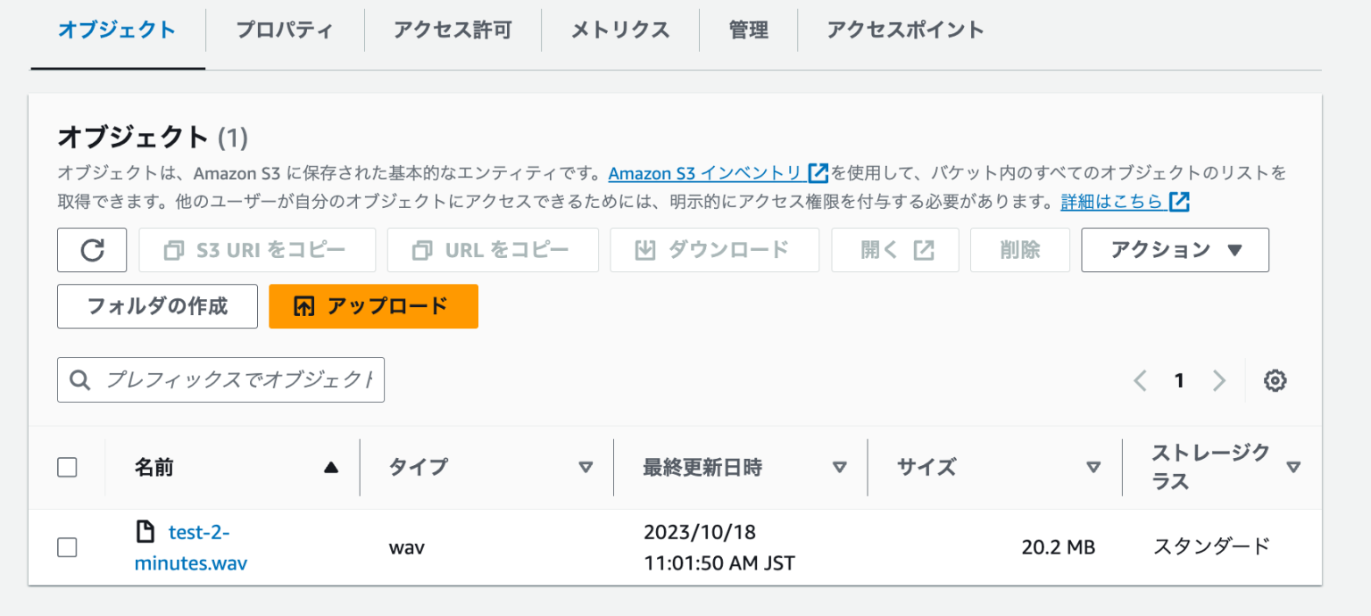This screenshot has width=1371, height=616.
Task: Refresh the object list
Action: (92, 250)
